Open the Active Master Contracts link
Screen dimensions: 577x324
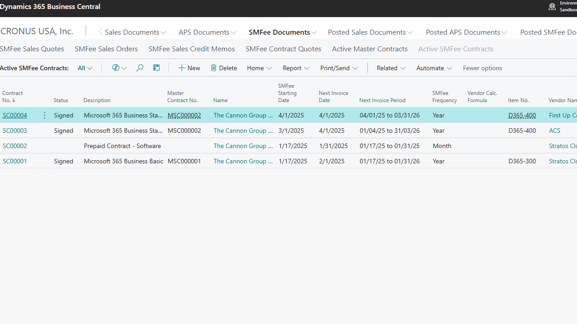click(369, 48)
